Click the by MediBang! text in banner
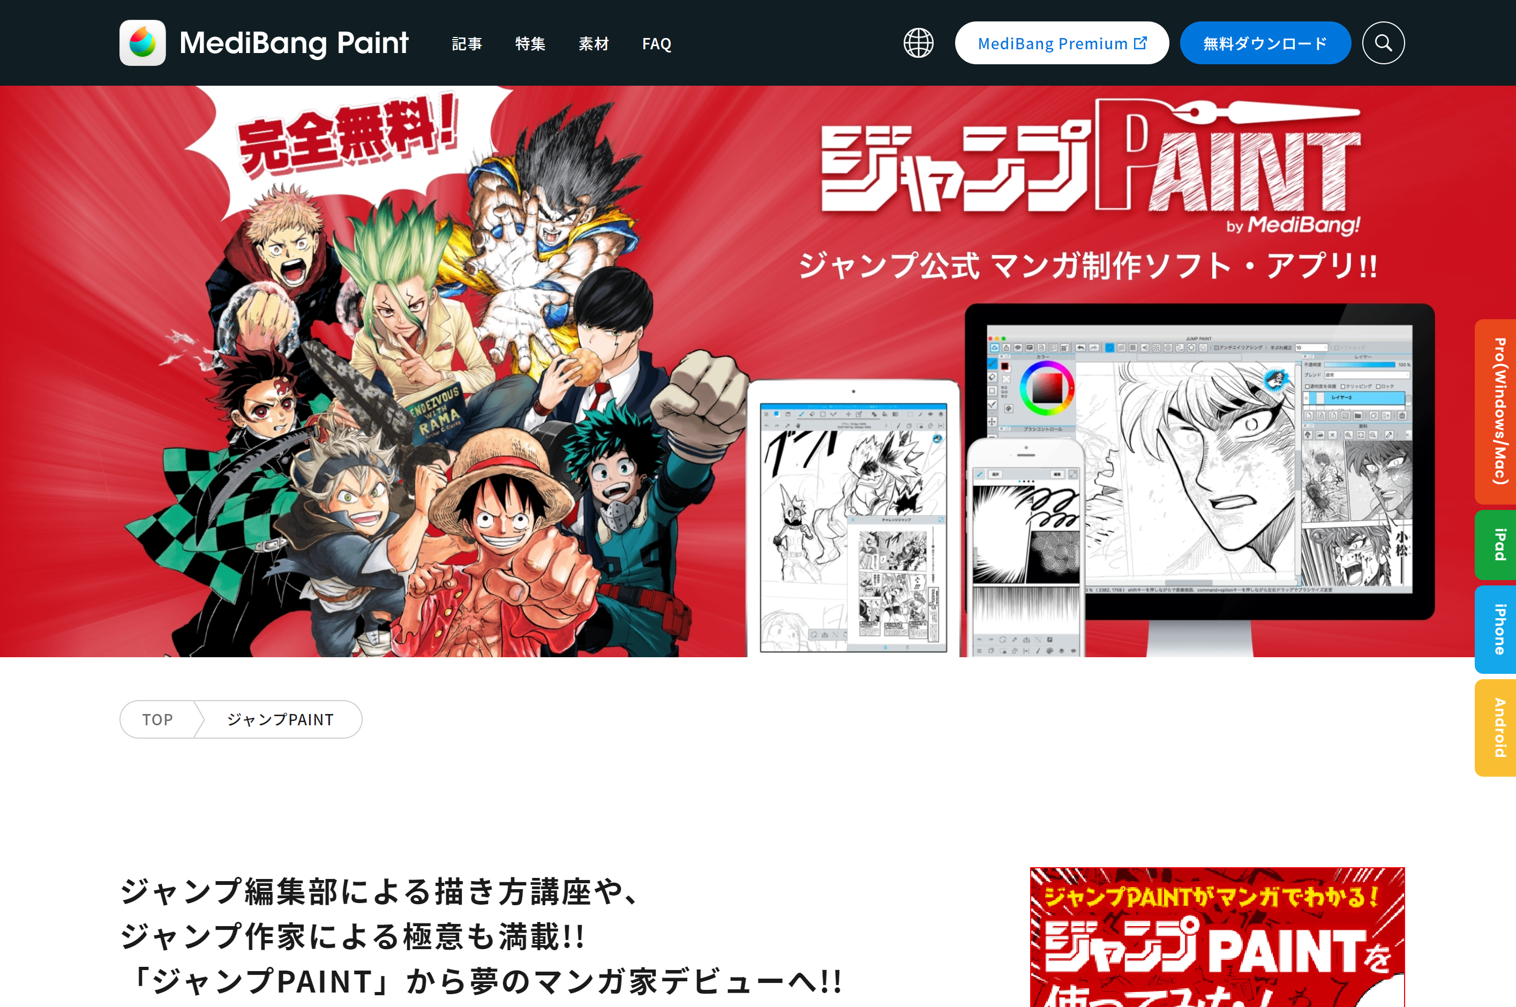The image size is (1516, 1007). (x=1293, y=225)
